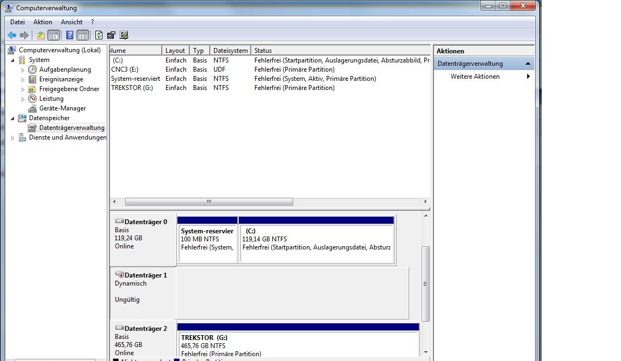Select System-reservier 100 MB partition block
This screenshot has height=361, width=621.
(x=208, y=240)
